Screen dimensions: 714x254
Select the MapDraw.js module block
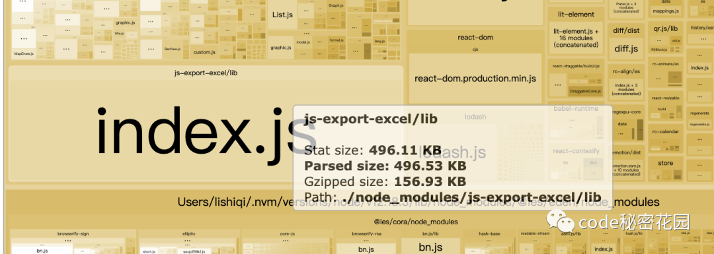24,53
